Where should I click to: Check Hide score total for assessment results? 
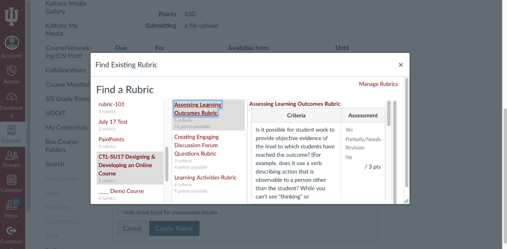click(119, 212)
